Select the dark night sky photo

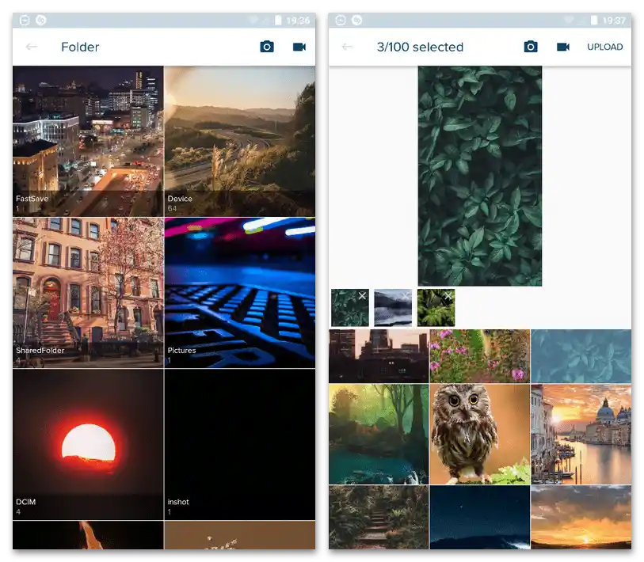(480, 517)
